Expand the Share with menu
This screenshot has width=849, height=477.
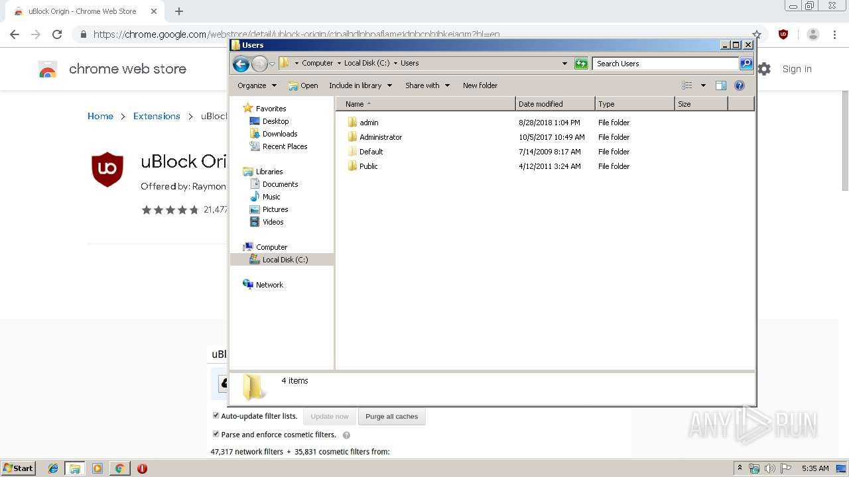[x=428, y=85]
